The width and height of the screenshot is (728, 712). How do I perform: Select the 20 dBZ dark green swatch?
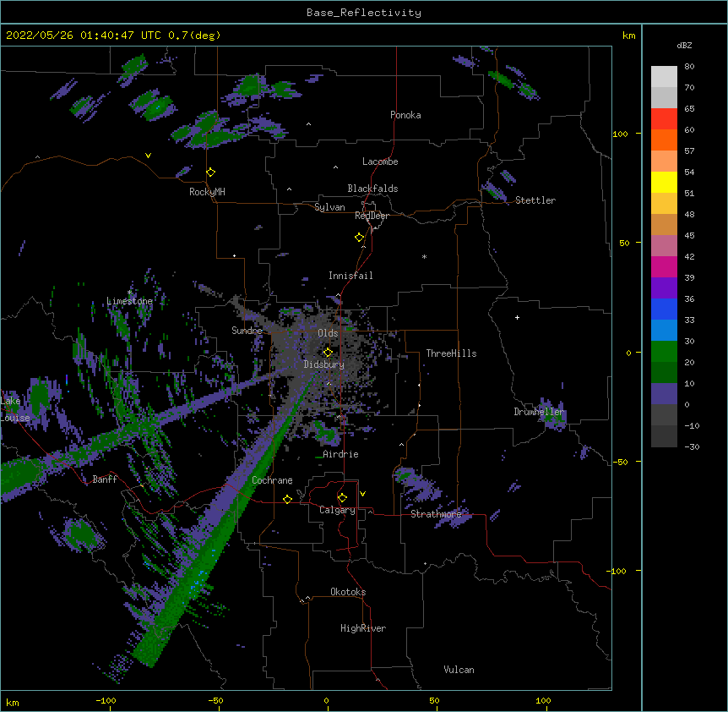pyautogui.click(x=664, y=373)
